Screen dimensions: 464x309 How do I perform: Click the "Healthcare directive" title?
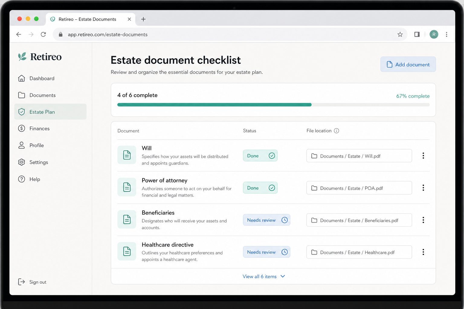tap(167, 245)
